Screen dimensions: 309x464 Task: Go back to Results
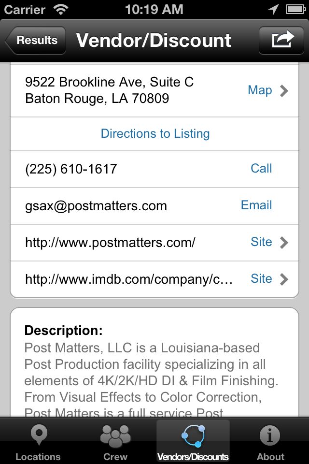pyautogui.click(x=35, y=40)
